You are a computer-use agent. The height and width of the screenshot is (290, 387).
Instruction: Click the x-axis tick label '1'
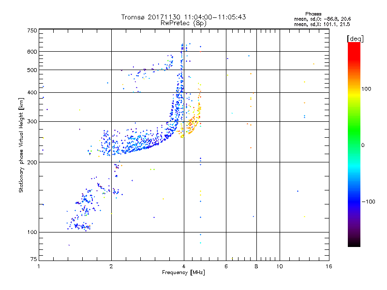point(39,266)
